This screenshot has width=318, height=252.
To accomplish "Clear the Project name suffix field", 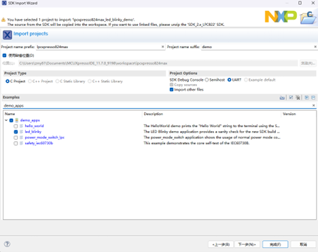I will point(315,47).
